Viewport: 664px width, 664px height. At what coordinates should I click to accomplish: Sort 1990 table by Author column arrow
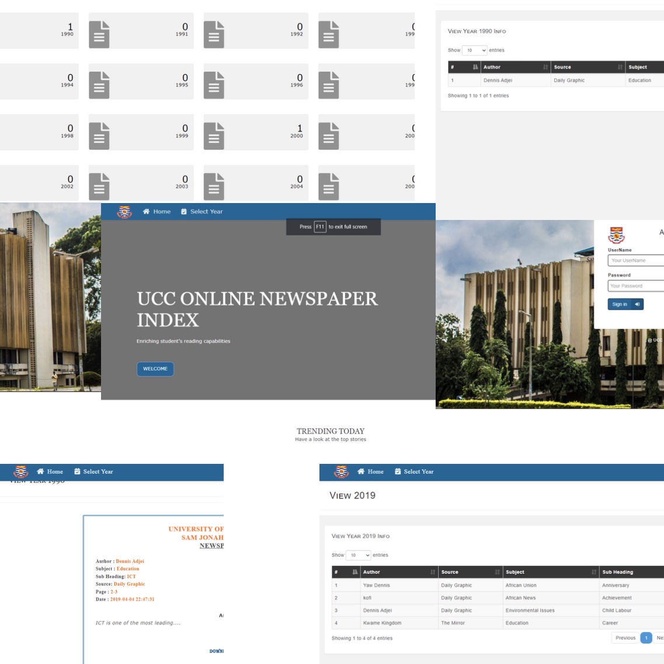(x=545, y=67)
